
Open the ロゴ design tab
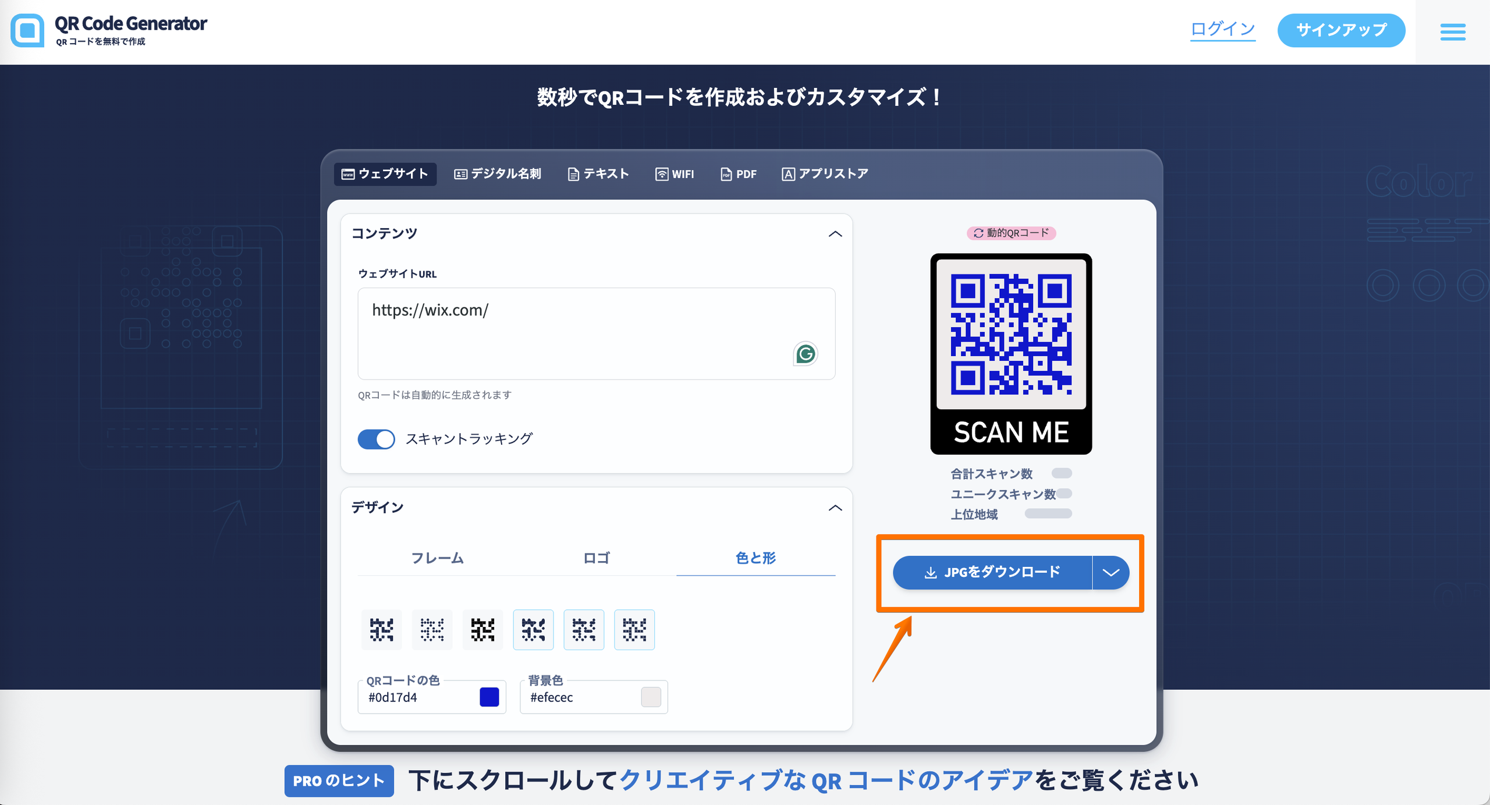[597, 558]
